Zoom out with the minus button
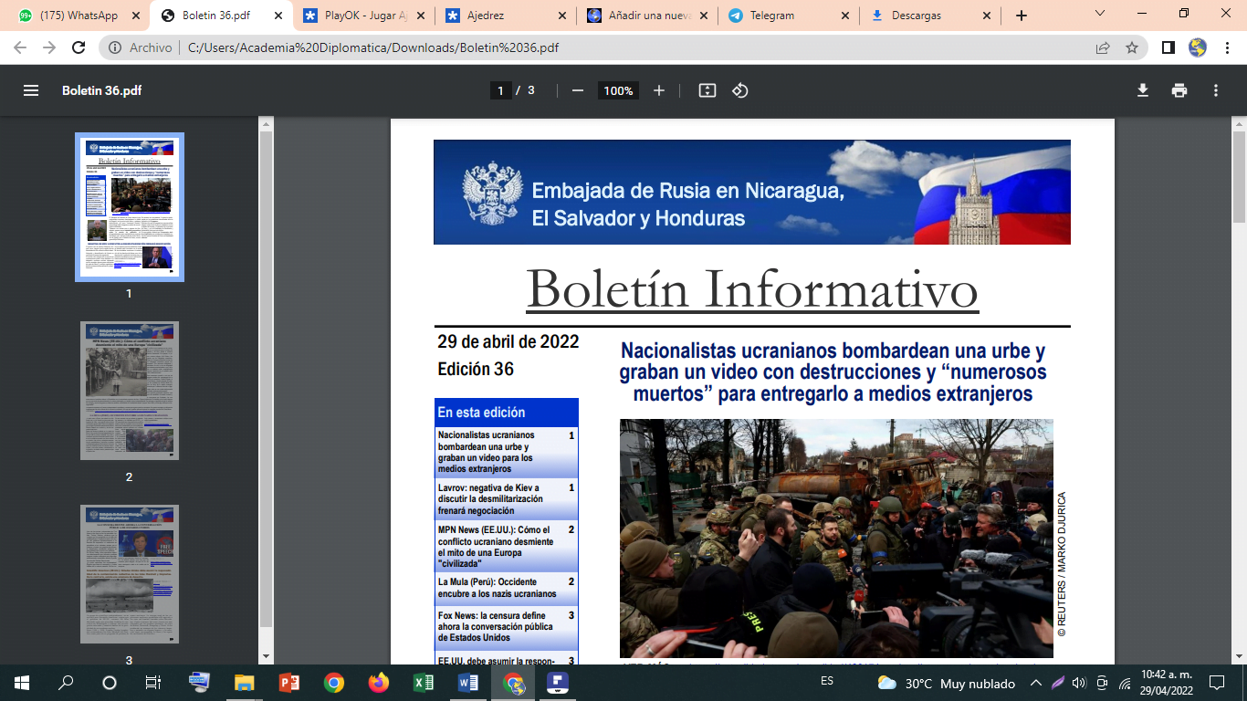Viewport: 1247px width, 701px height. [577, 90]
